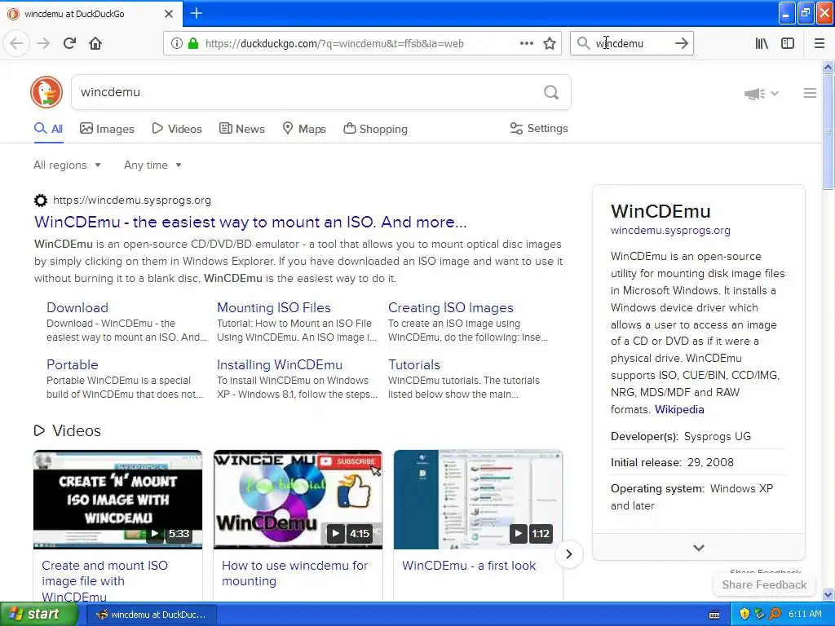
Task: Expand the megaphone spread-the-word dropdown
Action: tap(762, 94)
